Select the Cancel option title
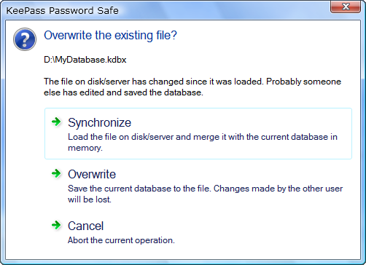Screen dimensions: 366x265 point(85,226)
